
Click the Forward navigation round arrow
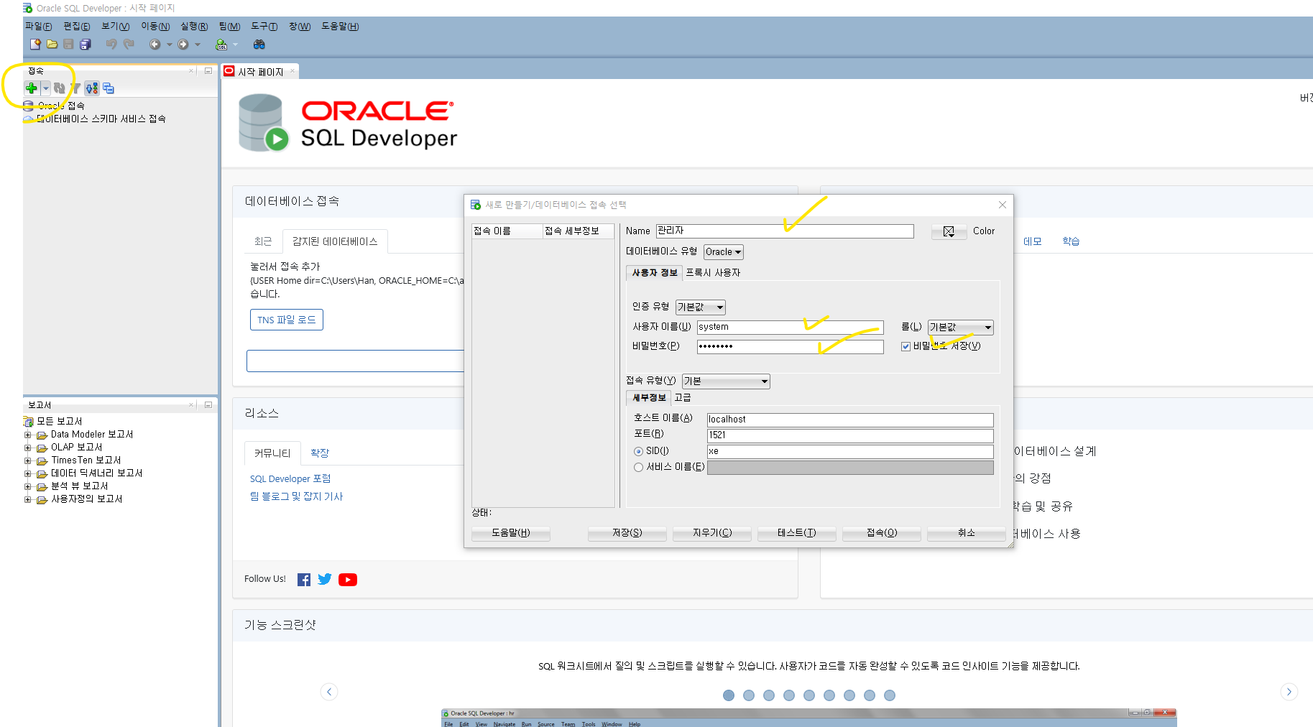pyautogui.click(x=183, y=45)
